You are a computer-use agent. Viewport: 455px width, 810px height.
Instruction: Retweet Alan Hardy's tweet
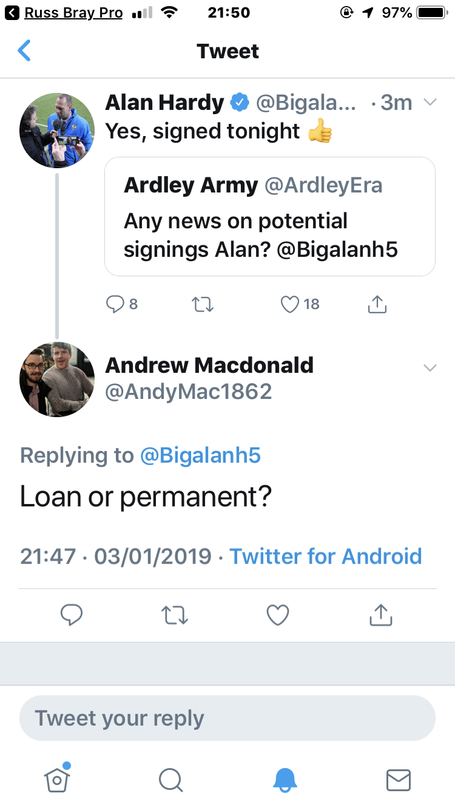tap(203, 304)
